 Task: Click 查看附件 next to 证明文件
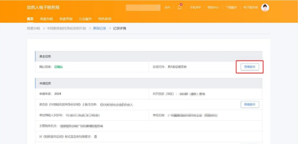250,67
